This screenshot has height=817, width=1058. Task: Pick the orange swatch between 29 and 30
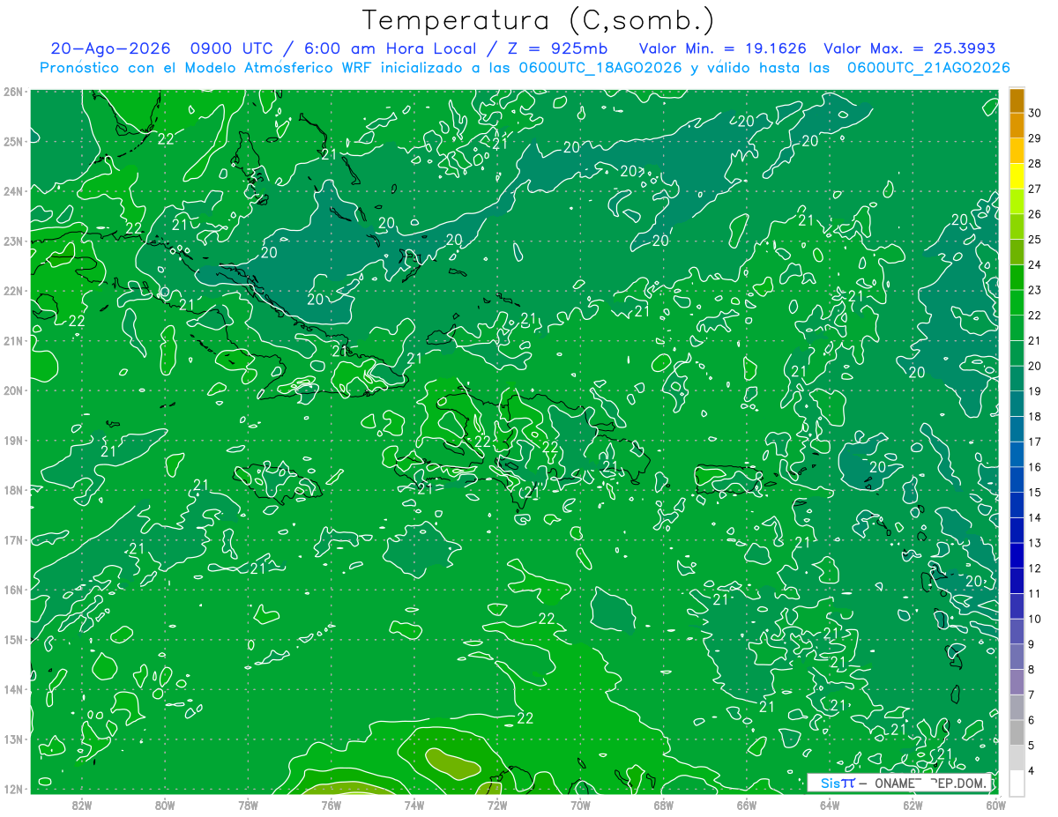pyautogui.click(x=1017, y=125)
